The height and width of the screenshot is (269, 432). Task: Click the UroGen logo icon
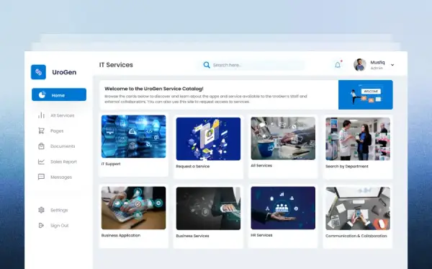click(38, 72)
